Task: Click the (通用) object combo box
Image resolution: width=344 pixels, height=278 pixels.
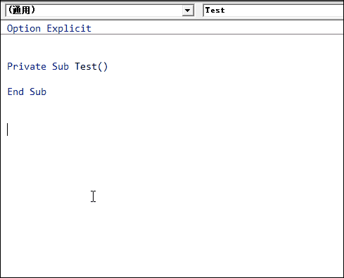Action: 100,11
